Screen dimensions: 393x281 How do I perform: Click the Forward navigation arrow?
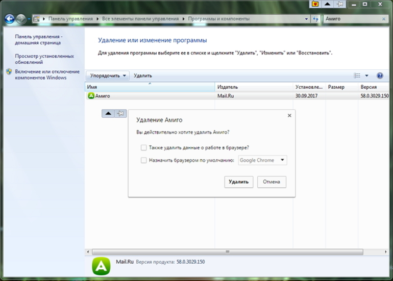click(x=21, y=19)
